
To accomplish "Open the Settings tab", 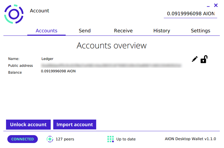I will point(200,31).
